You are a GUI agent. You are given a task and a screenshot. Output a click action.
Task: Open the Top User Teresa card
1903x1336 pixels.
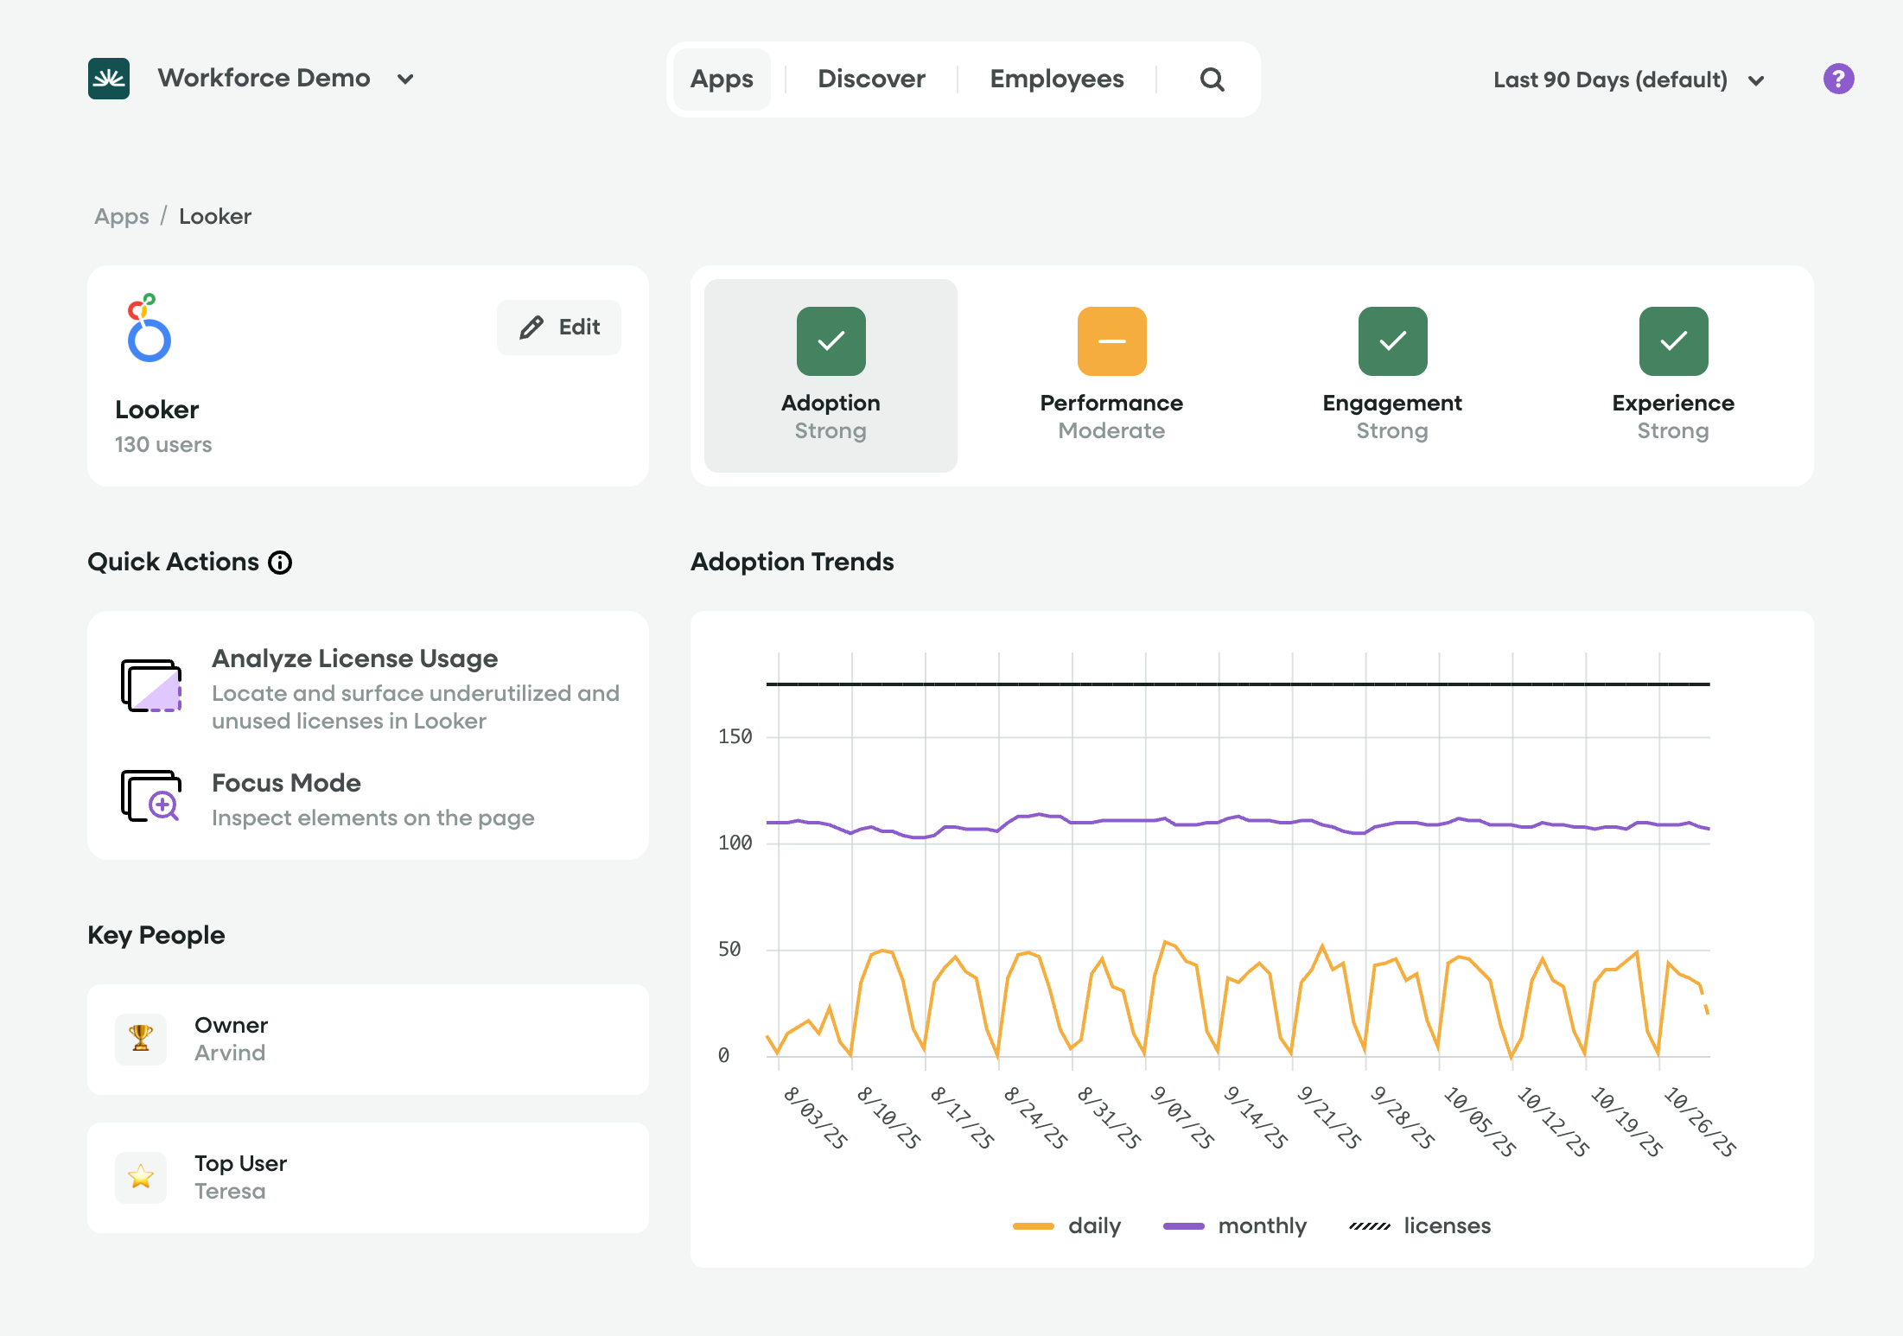(x=368, y=1178)
